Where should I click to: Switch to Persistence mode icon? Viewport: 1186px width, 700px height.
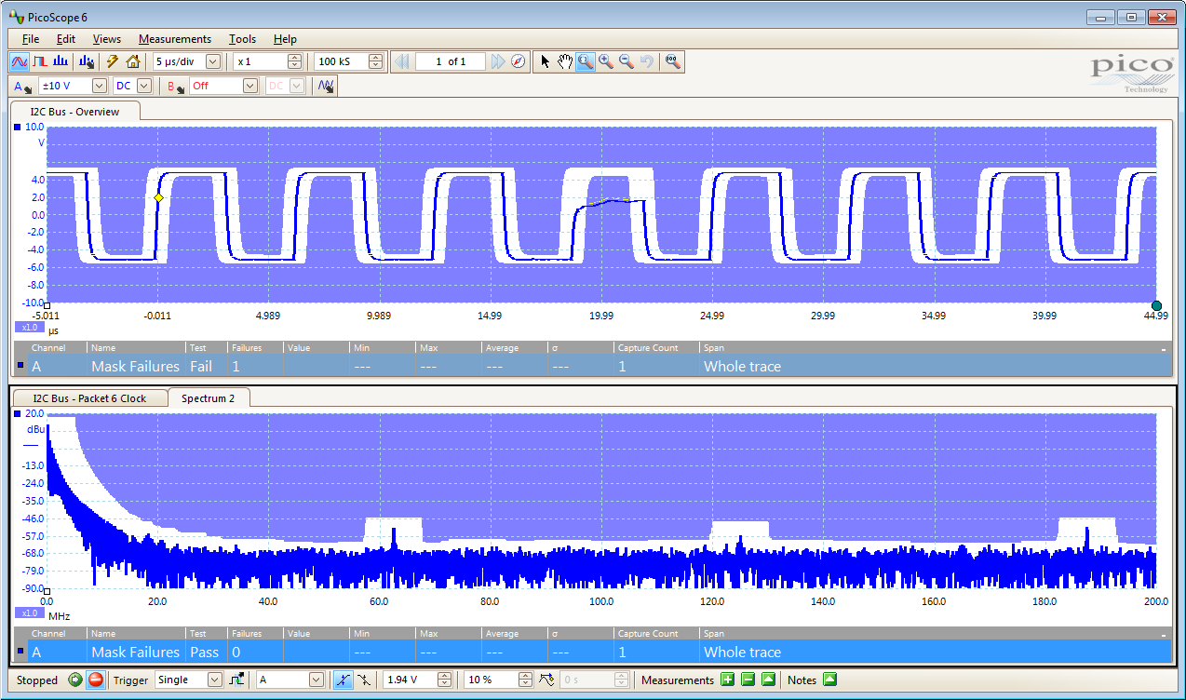(x=40, y=61)
